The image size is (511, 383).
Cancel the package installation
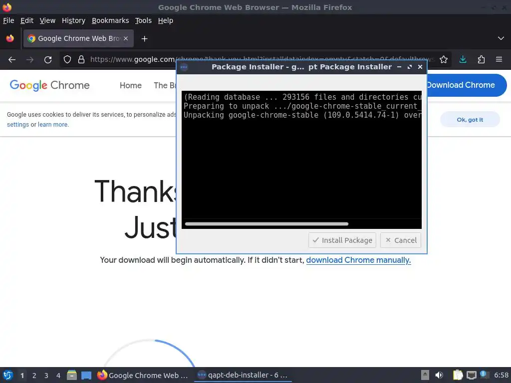coord(401,240)
